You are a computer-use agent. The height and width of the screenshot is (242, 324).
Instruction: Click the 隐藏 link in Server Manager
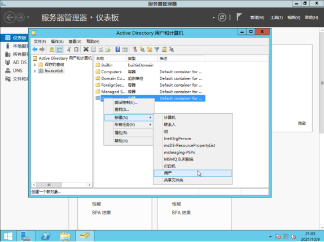(x=302, y=123)
